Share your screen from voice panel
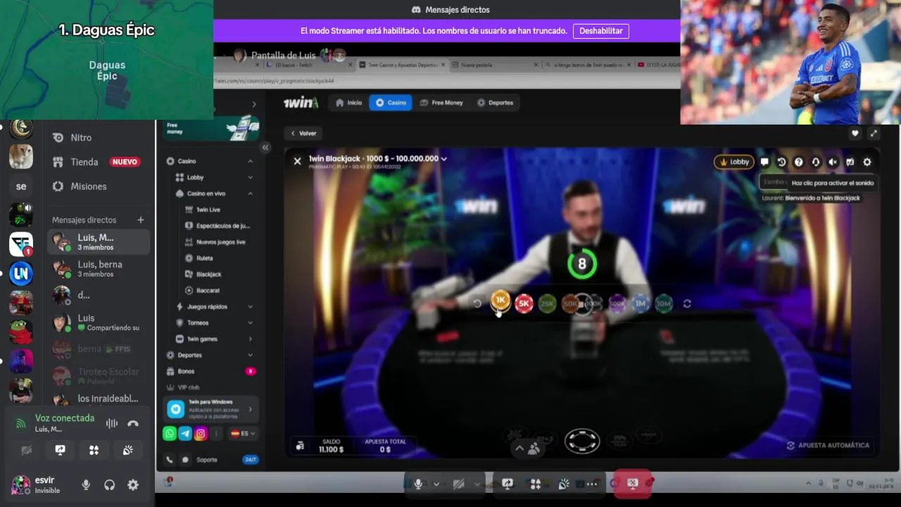Image resolution: width=901 pixels, height=507 pixels. pyautogui.click(x=60, y=450)
